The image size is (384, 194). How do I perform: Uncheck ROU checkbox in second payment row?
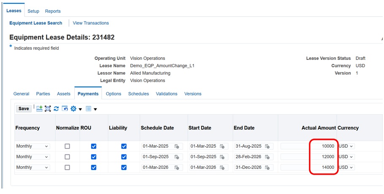(x=94, y=157)
